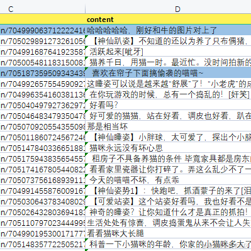Select cell '好看吗?'
Screen dimensions: 251x251
point(168,105)
